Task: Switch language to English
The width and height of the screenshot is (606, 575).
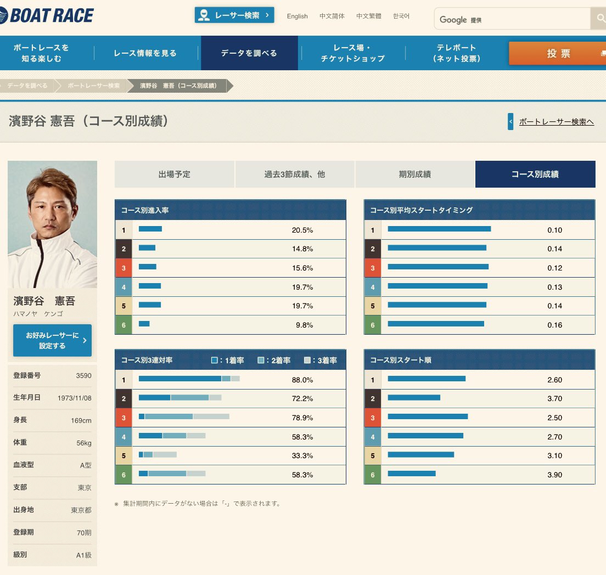Action: tap(297, 16)
